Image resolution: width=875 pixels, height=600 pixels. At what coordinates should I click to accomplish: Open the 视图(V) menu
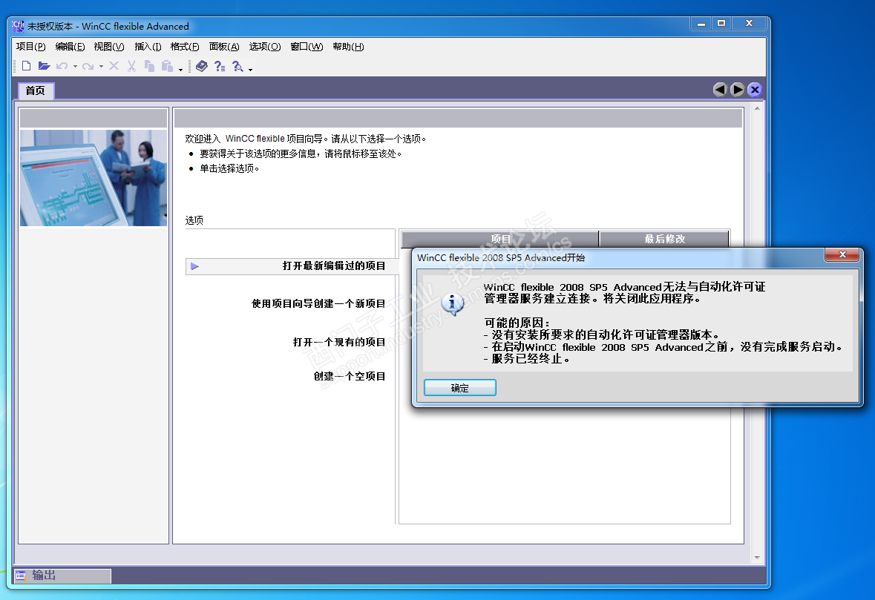(x=109, y=46)
